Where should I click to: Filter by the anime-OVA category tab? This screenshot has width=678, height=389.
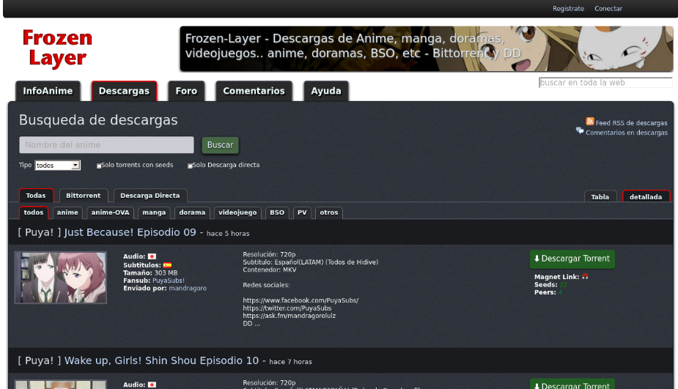[110, 212]
